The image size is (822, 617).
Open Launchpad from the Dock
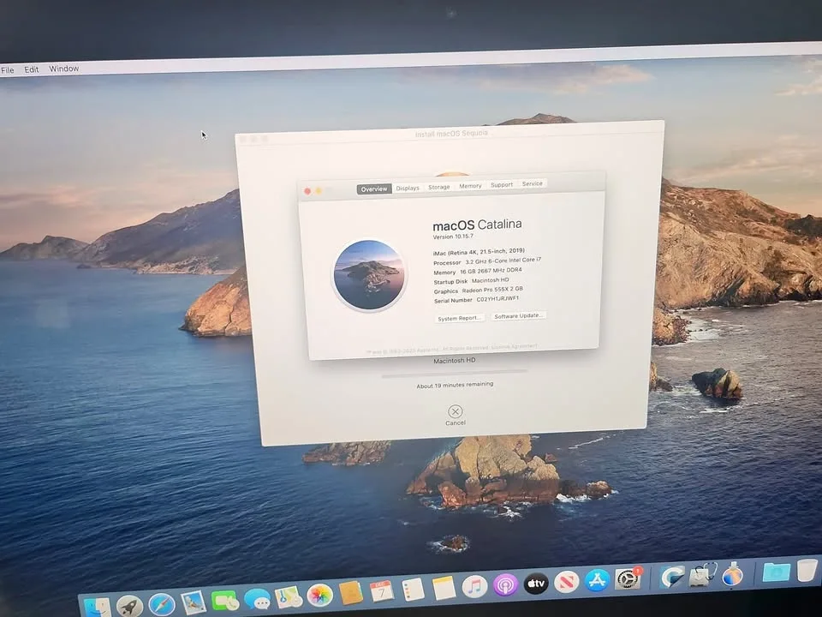click(x=130, y=602)
